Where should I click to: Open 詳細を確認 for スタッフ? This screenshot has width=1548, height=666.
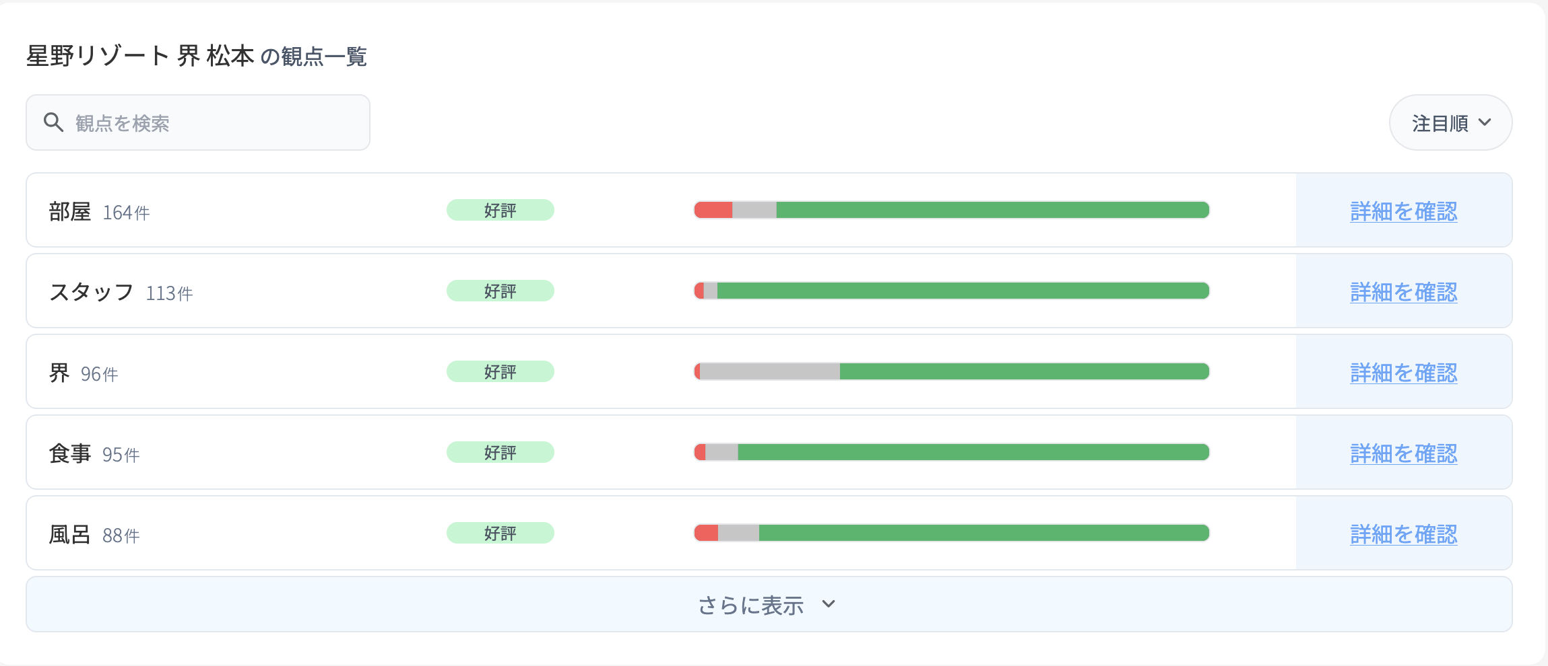click(1402, 291)
